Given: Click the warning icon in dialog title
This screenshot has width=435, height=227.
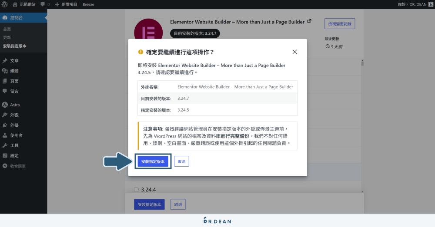Looking at the screenshot, I should click(141, 52).
